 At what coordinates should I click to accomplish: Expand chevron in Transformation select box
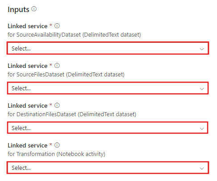[x=202, y=168]
